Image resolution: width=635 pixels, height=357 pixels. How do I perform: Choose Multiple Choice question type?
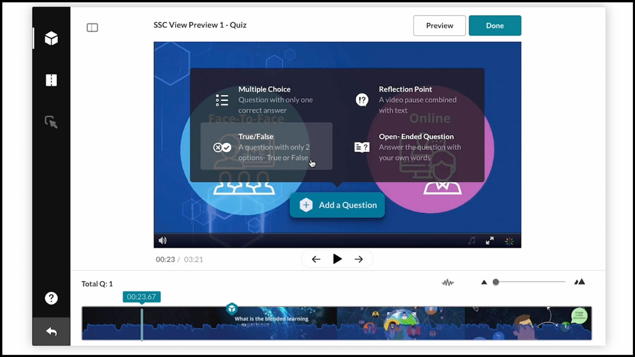pyautogui.click(x=266, y=100)
